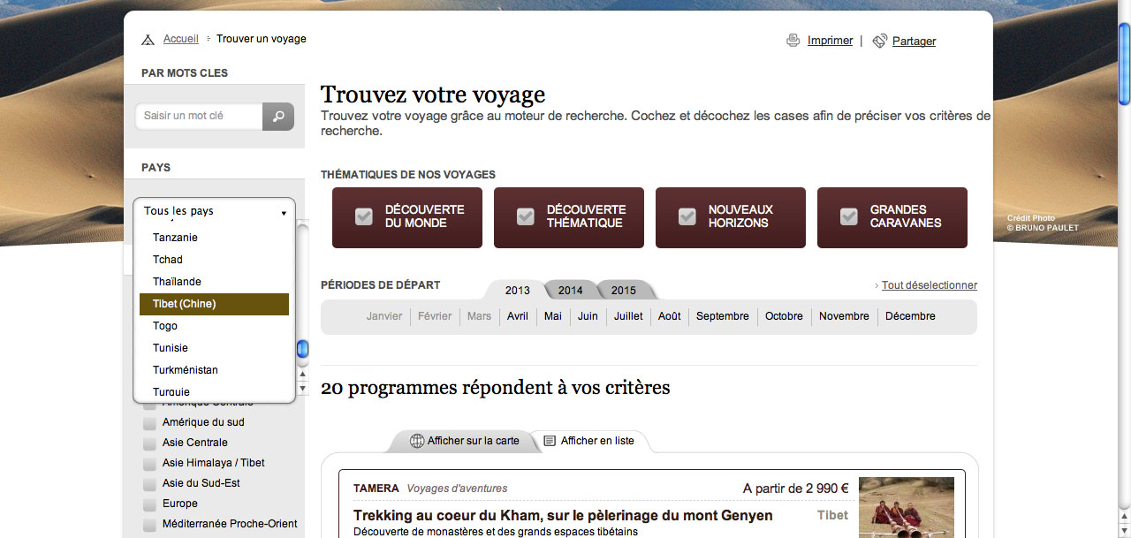Viewport: 1131px width, 538px height.
Task: Check the Europe box
Action: (x=149, y=504)
